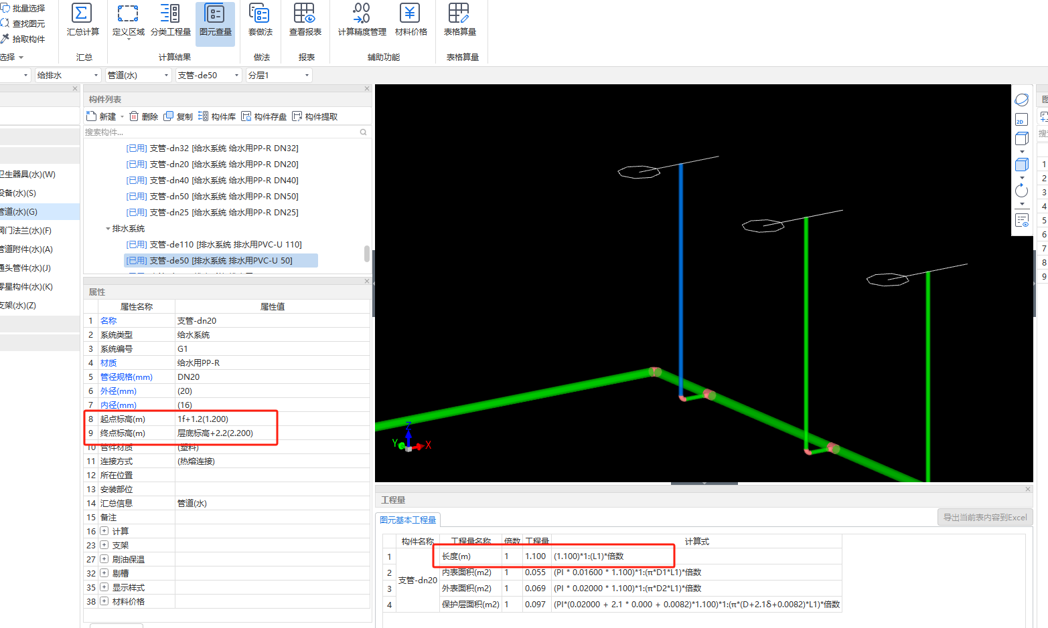Open 材料价格 tool

click(410, 20)
